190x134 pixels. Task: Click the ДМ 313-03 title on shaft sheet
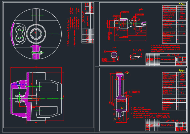pyautogui.click(x=173, y=55)
